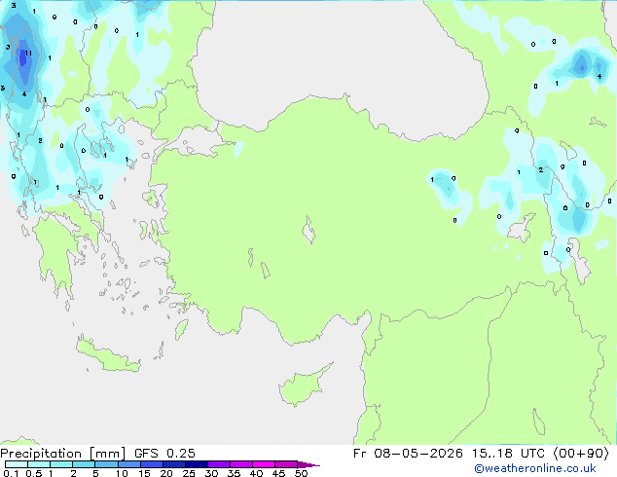
Task: Click the 30–35 mm purple legend swatch
Action: 219,464
